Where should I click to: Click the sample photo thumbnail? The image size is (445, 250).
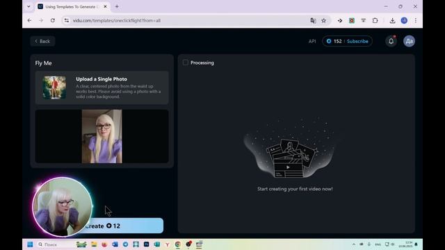click(x=54, y=87)
